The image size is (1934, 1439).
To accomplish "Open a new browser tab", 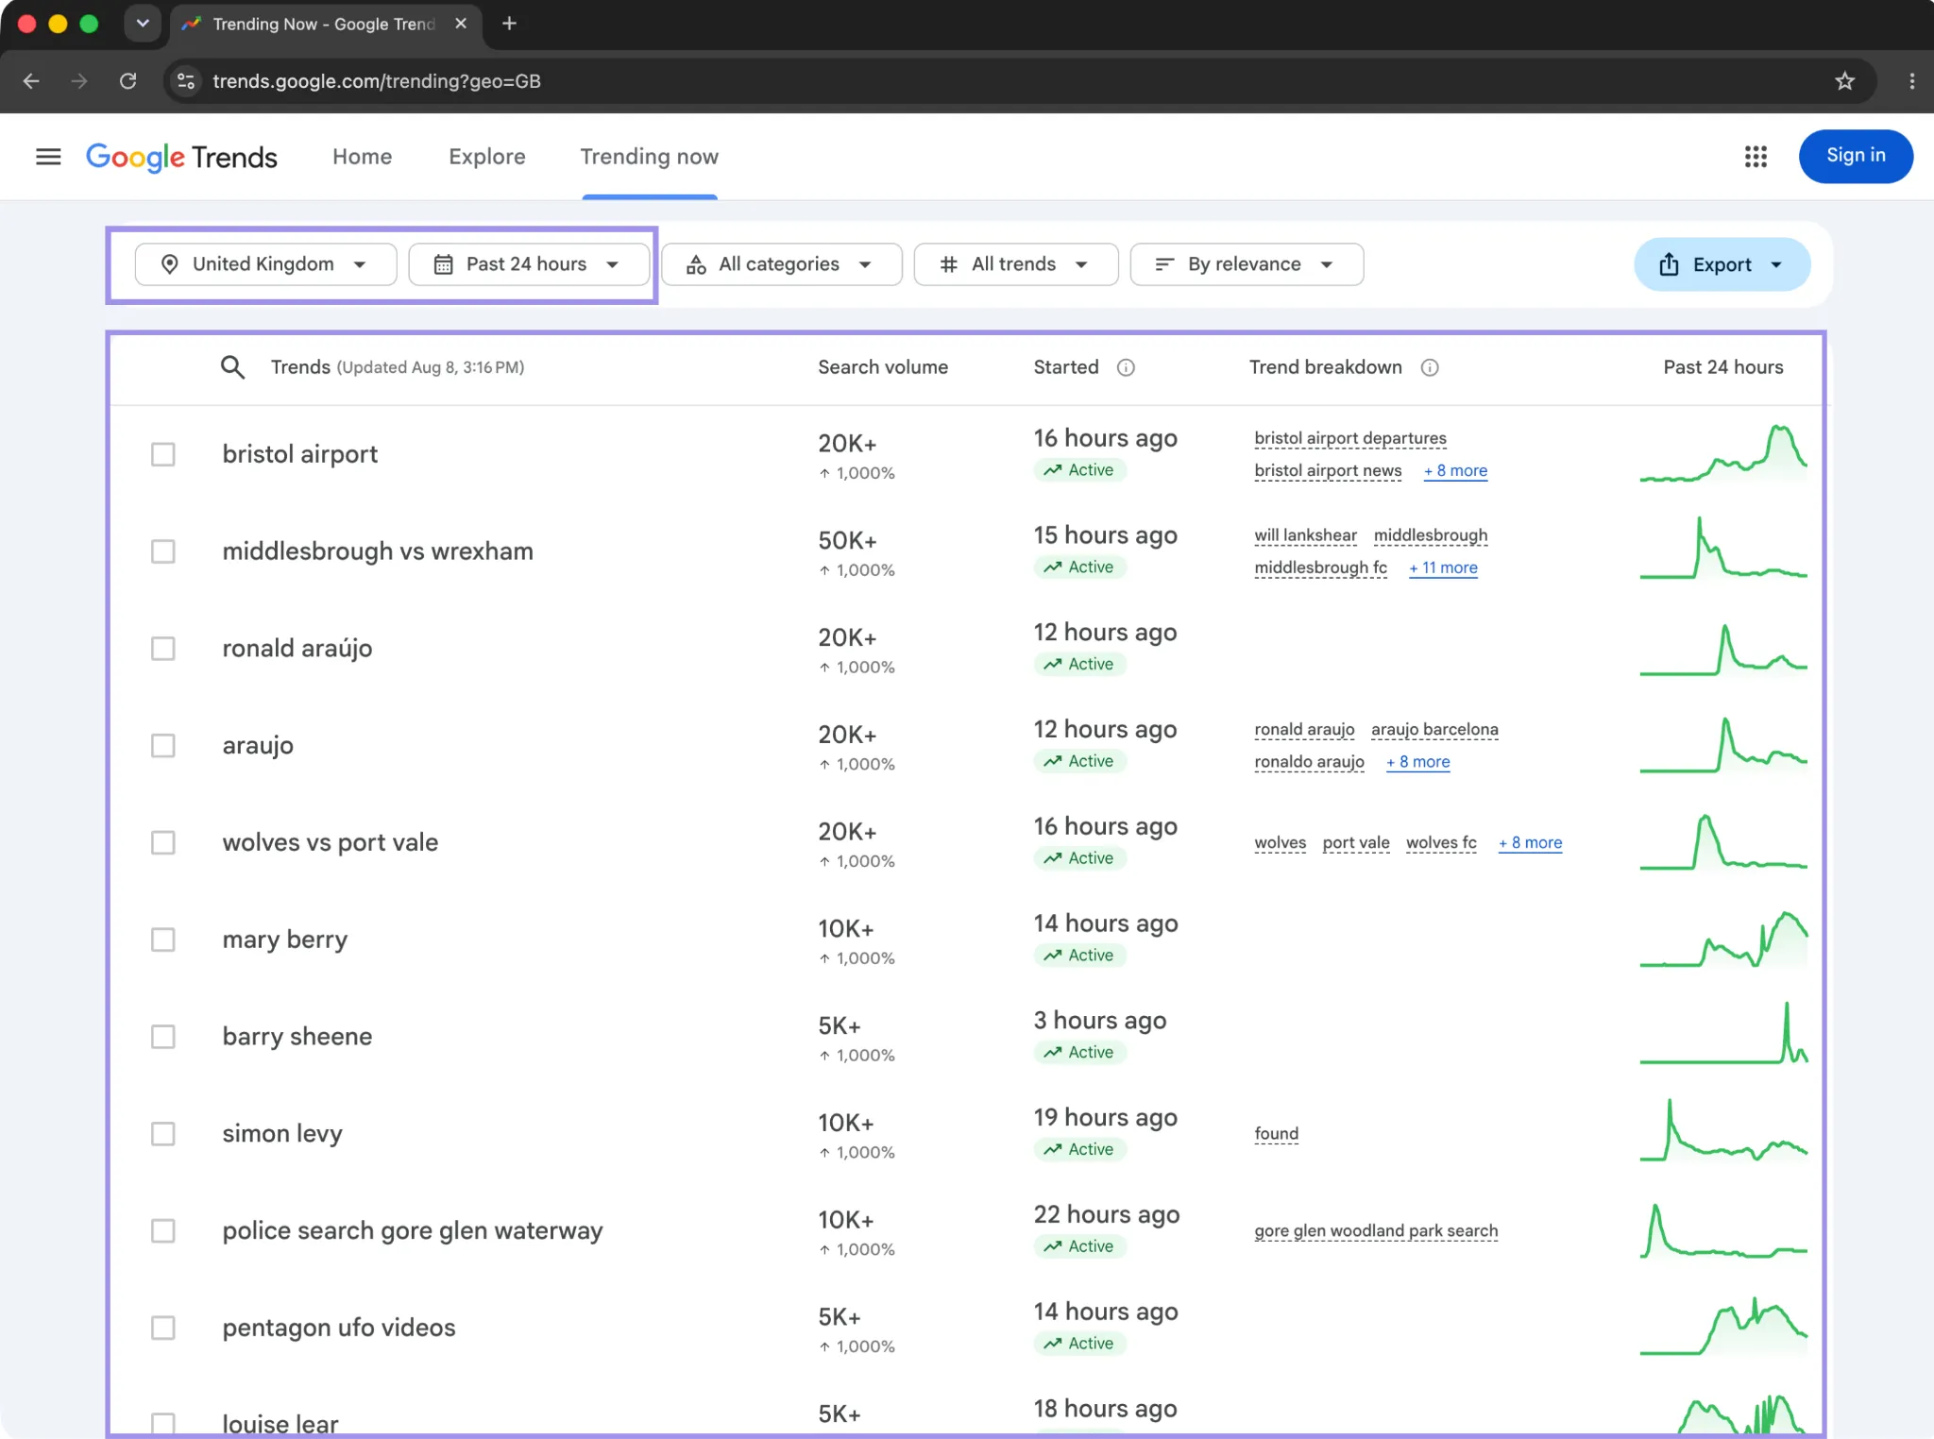I will (509, 24).
